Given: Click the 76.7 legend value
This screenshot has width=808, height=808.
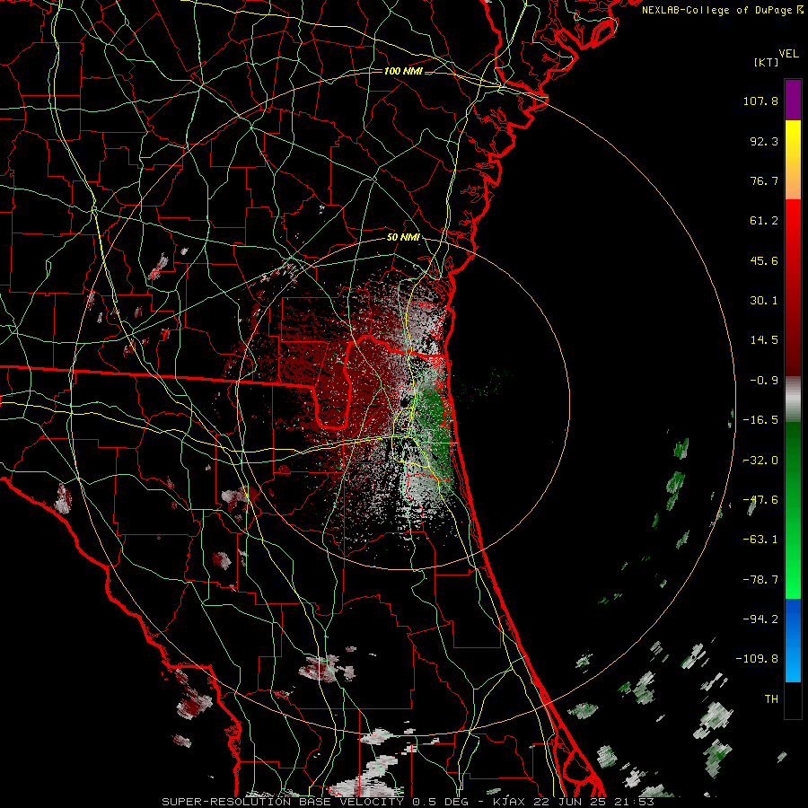Looking at the screenshot, I should pyautogui.click(x=764, y=180).
